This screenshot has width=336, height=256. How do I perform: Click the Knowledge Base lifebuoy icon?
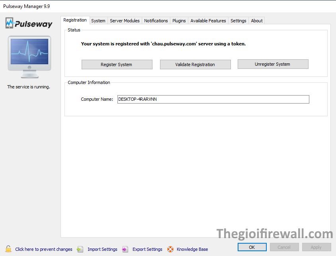170,249
